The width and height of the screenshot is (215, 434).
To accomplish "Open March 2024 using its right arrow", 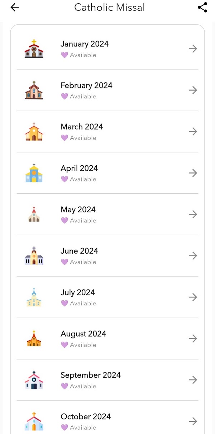I will [193, 131].
